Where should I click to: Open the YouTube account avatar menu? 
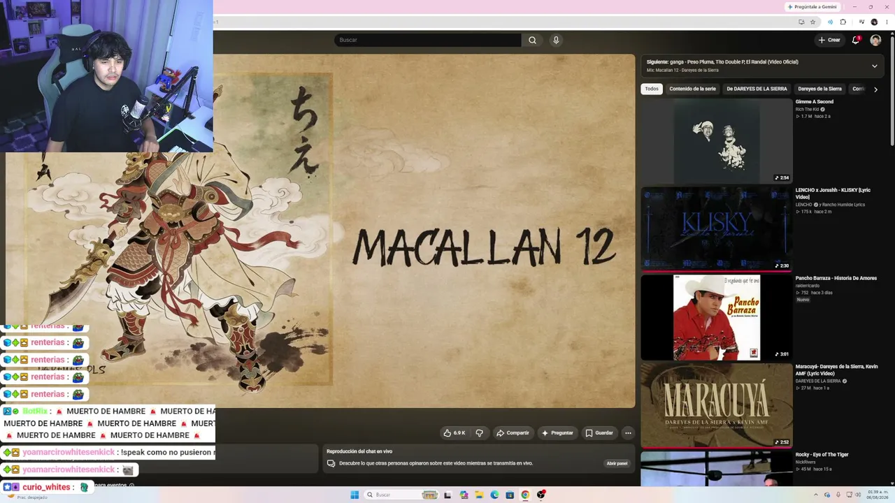click(875, 40)
